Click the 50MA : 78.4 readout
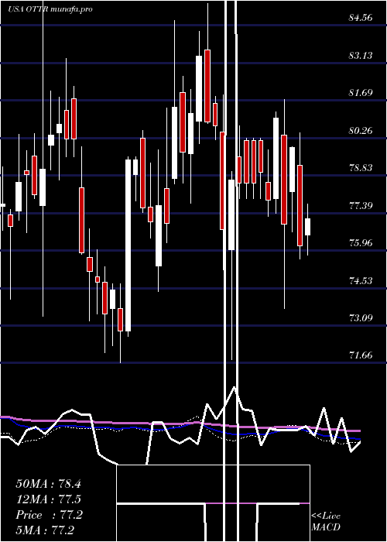The image size is (387, 542). pyautogui.click(x=48, y=484)
